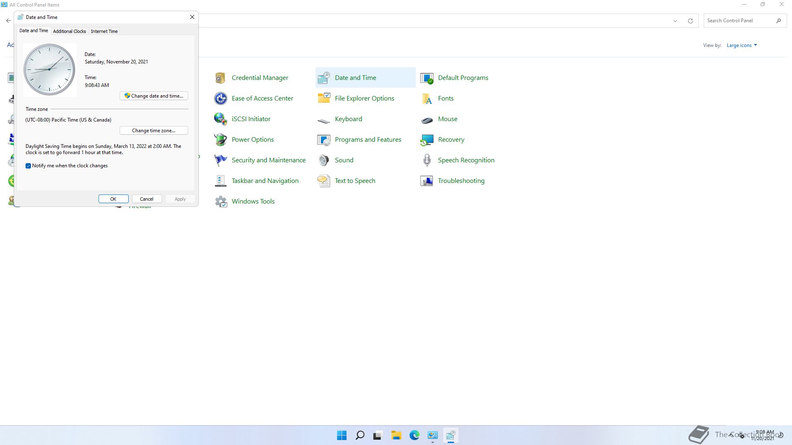The height and width of the screenshot is (445, 792).
Task: Open the Security and Maintenance flag icon
Action: point(220,160)
